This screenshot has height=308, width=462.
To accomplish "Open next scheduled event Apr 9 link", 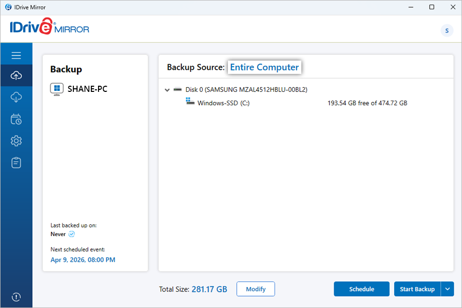I will pos(83,260).
